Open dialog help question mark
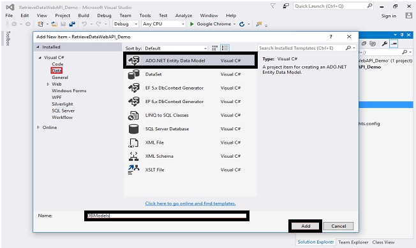This screenshot has height=248, width=416. [331, 37]
